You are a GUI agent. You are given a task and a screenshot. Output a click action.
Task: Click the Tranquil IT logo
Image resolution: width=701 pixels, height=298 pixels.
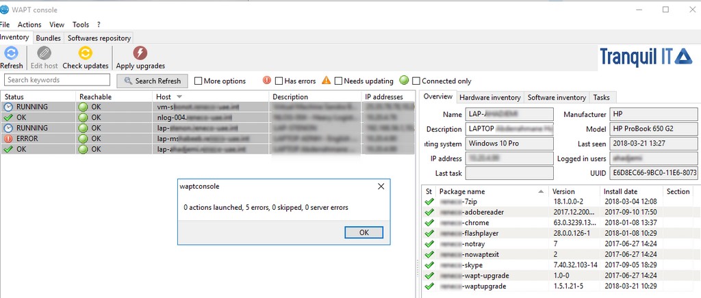tap(646, 57)
